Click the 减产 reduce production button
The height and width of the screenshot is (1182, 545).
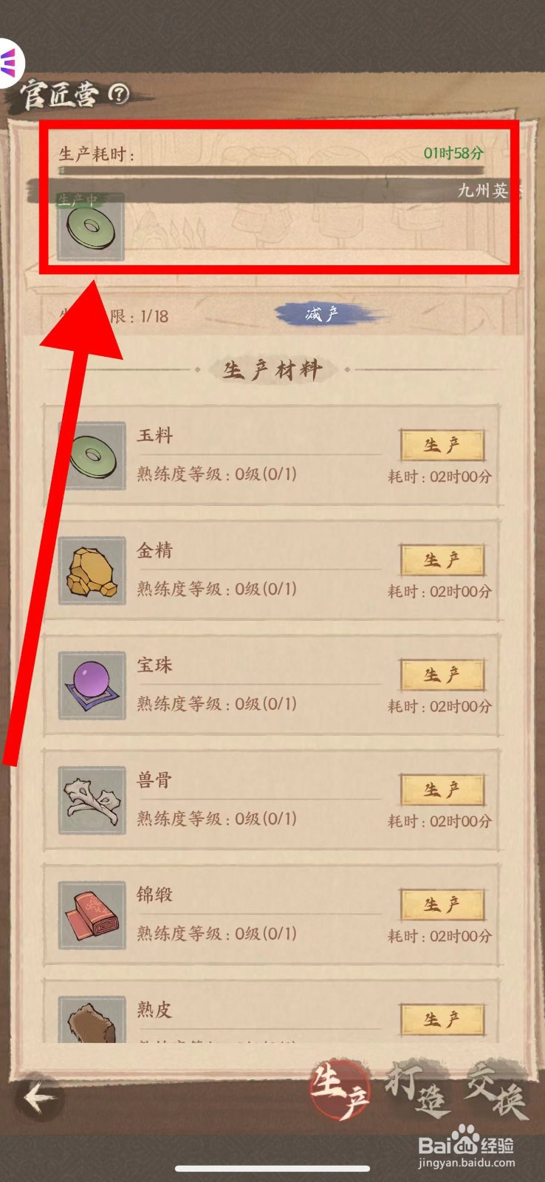click(324, 315)
